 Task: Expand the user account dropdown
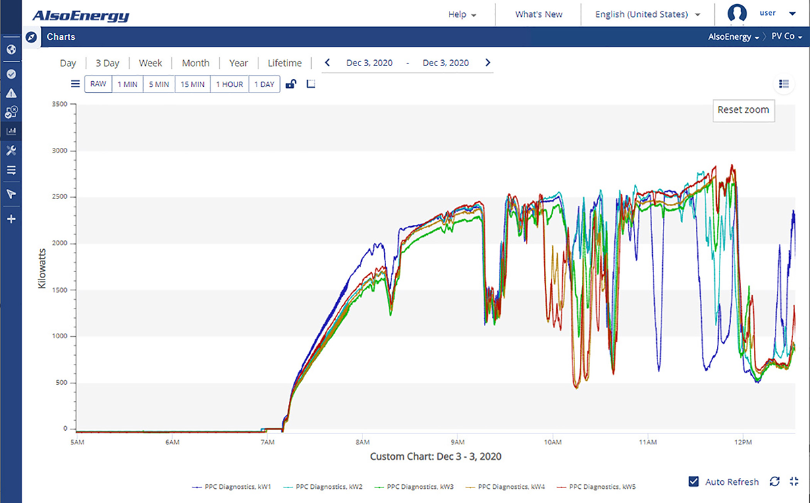[x=792, y=14]
